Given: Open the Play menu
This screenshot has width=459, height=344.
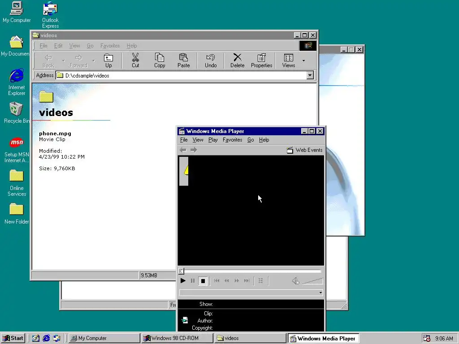Looking at the screenshot, I should click(x=213, y=140).
